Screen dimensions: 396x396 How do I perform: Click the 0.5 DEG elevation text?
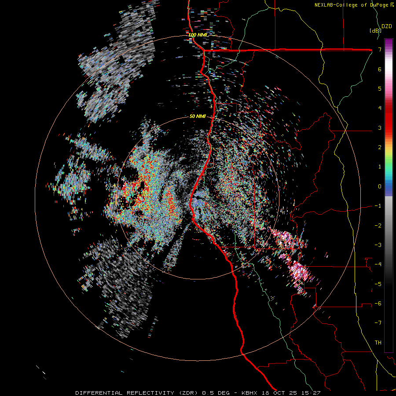216,393
